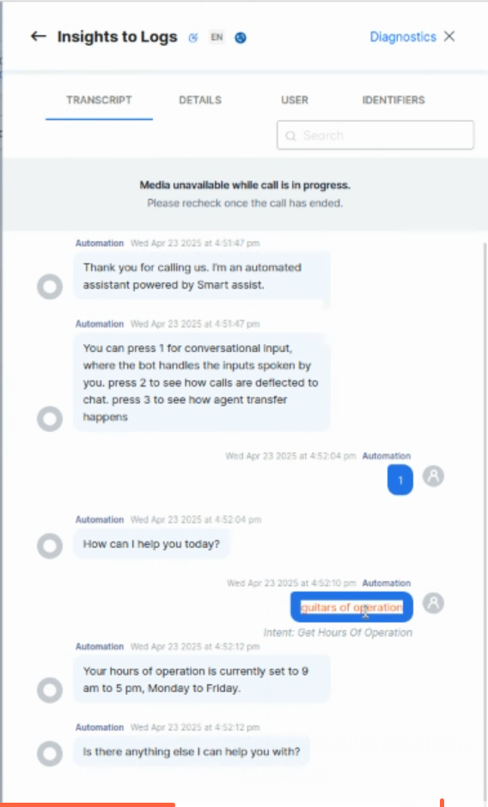The image size is (488, 807).
Task: Go back using the left arrow icon
Action: pos(38,37)
